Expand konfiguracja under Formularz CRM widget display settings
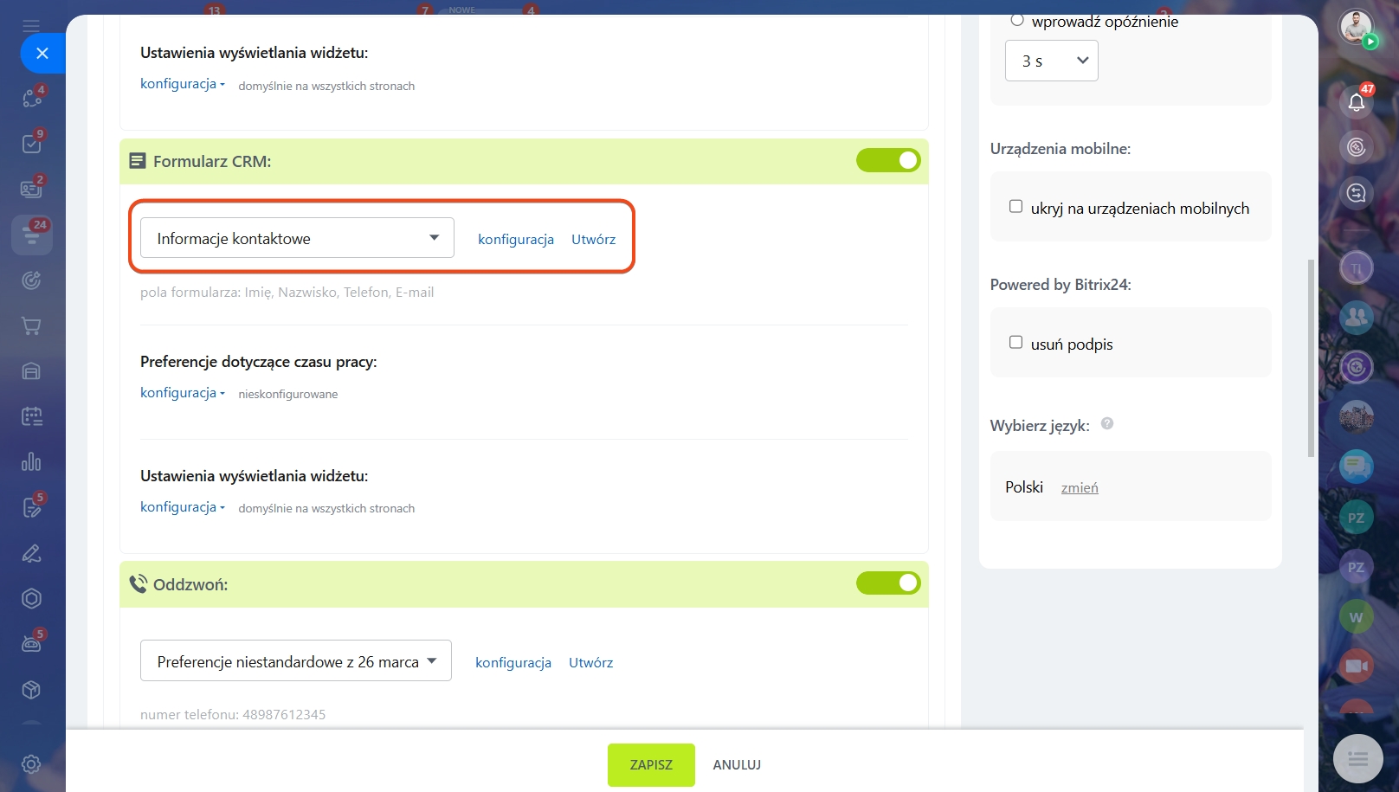The height and width of the screenshot is (792, 1399). 182,507
